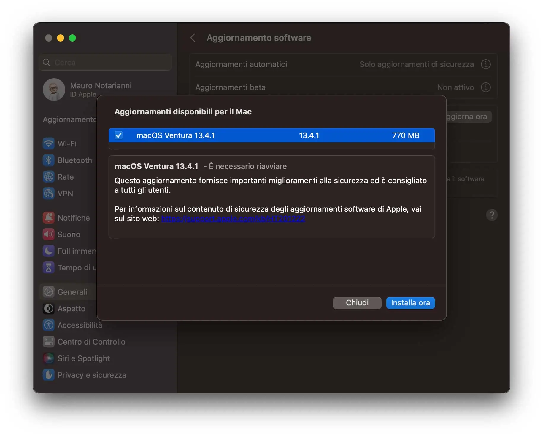Show info about Aggiornamenti beta

click(x=486, y=87)
